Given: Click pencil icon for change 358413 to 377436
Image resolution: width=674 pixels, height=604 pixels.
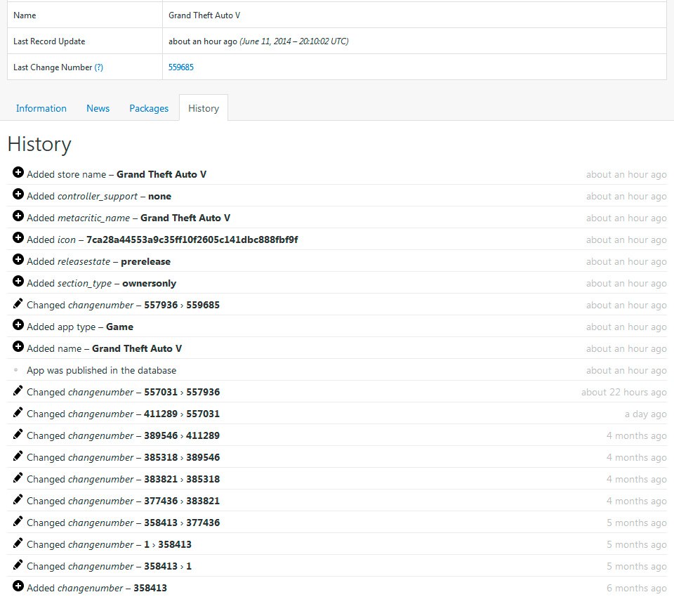Looking at the screenshot, I should click(x=18, y=521).
